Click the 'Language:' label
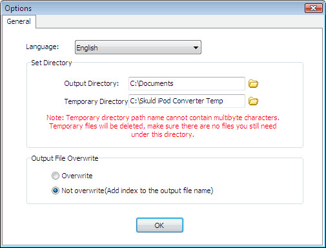The width and height of the screenshot is (326, 248). [43, 46]
